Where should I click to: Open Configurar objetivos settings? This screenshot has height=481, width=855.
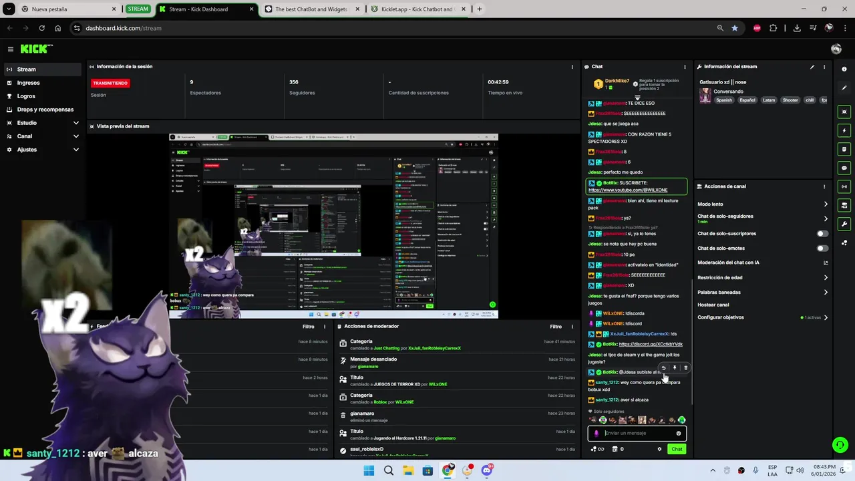[762, 317]
